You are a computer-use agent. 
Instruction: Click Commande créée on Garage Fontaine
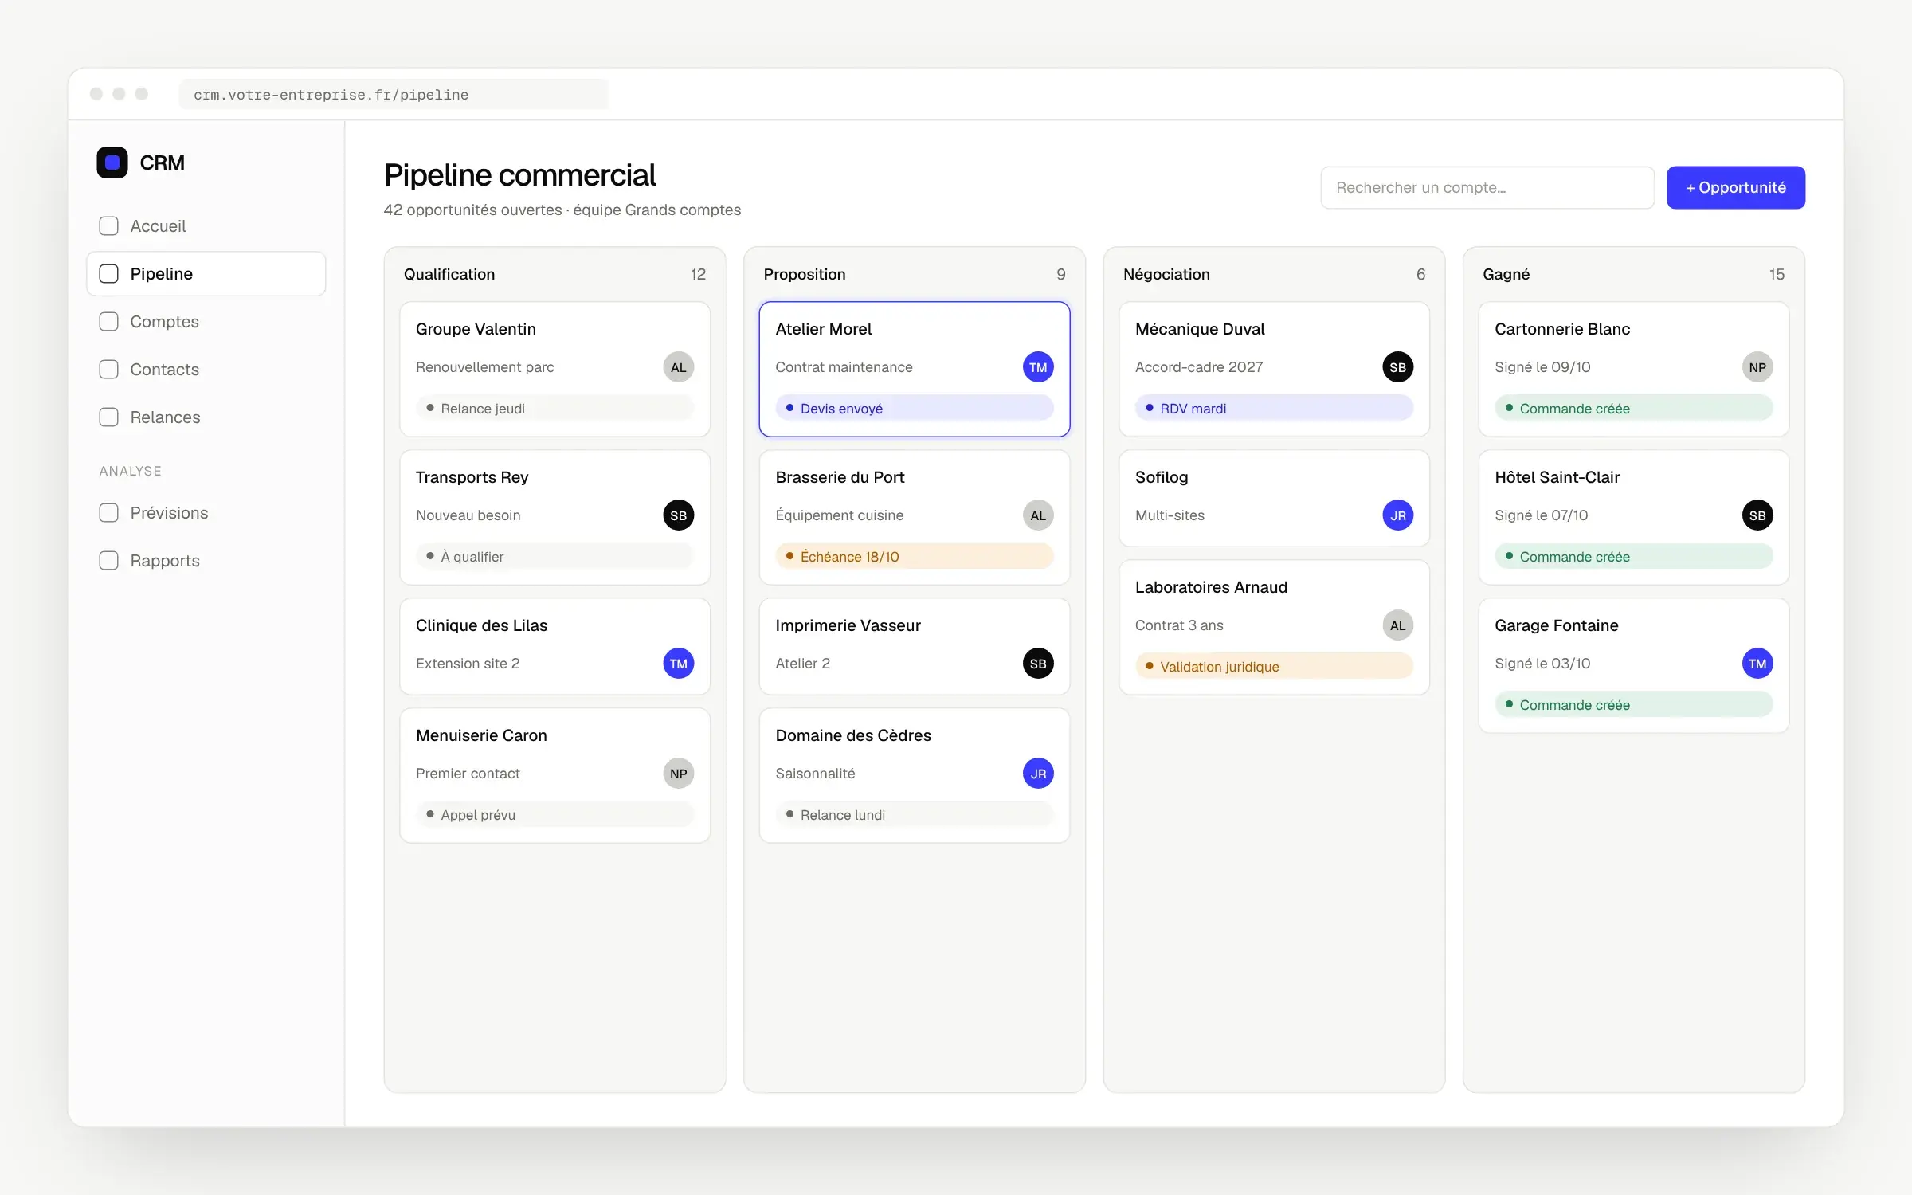pyautogui.click(x=1634, y=705)
